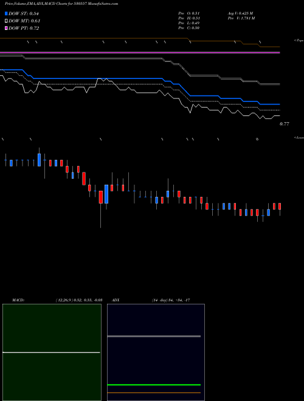Click the 'Pre V: 1.781 M' value
Image resolution: width=304 pixels, height=401 pixels.
241,18
